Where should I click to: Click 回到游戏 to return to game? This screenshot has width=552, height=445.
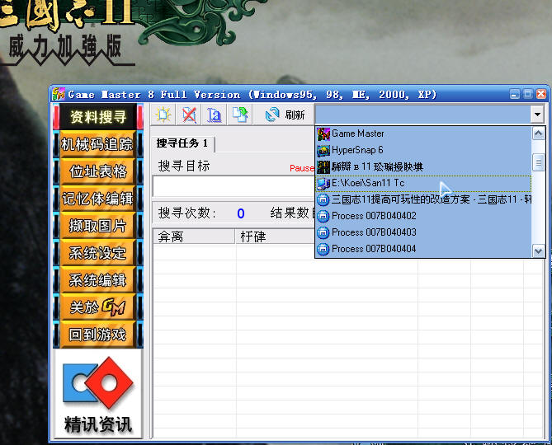(x=97, y=334)
